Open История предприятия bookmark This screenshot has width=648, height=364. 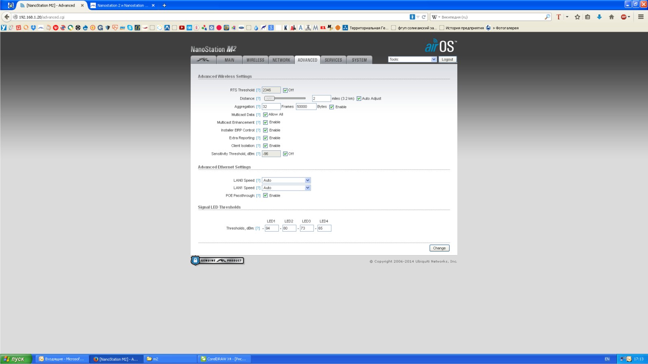coord(462,28)
